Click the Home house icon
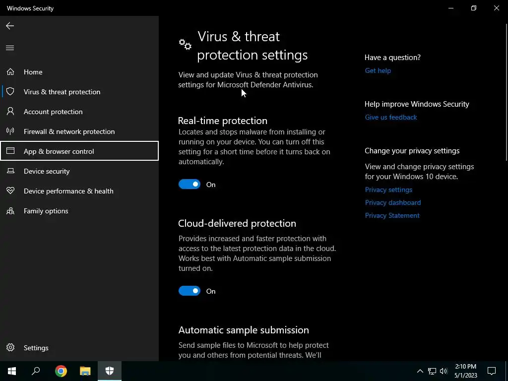Screen dimensions: 508x381 pyautogui.click(x=10, y=71)
